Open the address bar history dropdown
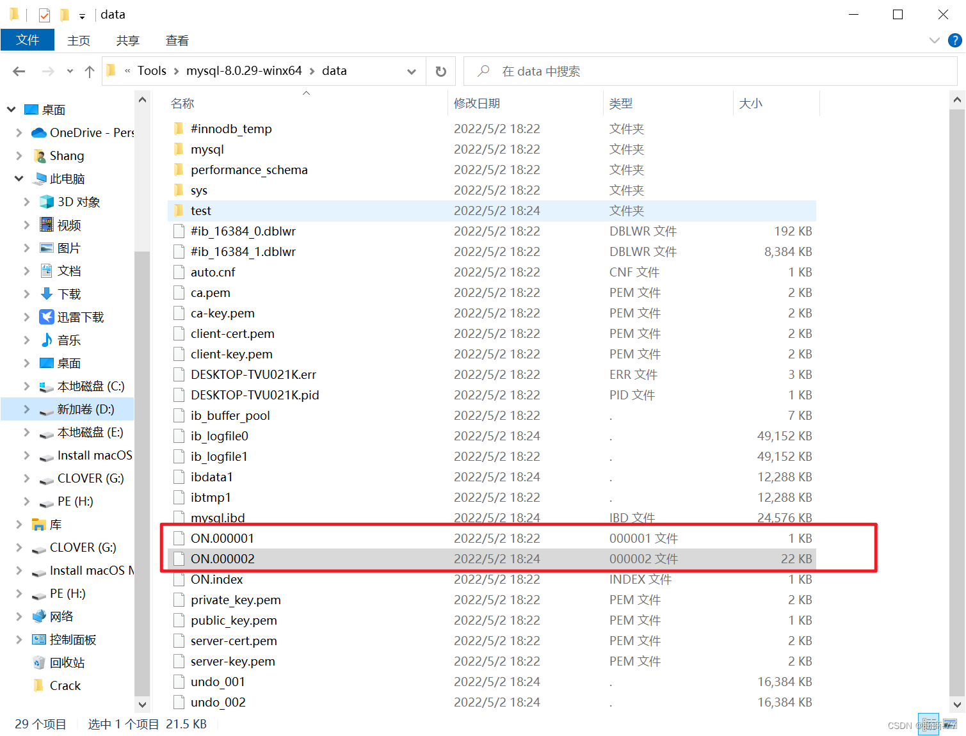This screenshot has width=966, height=736. coord(412,71)
